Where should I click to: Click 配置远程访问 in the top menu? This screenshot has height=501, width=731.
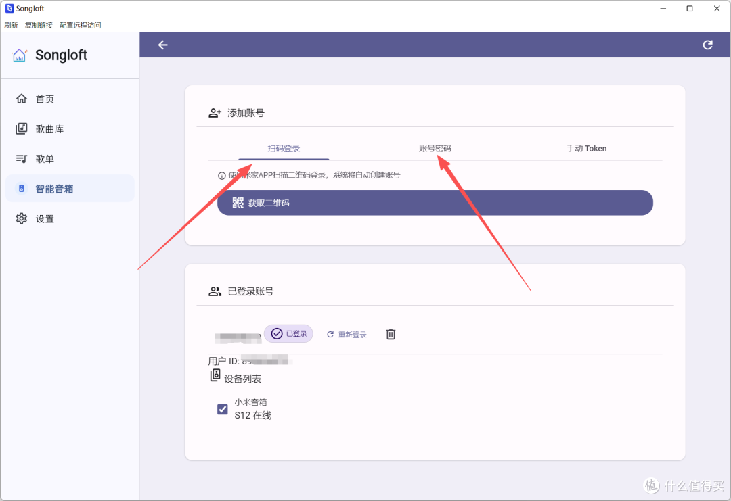coord(80,25)
